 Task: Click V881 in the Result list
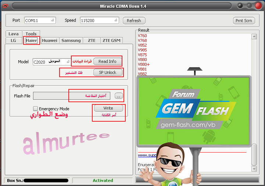[x=142, y=69]
